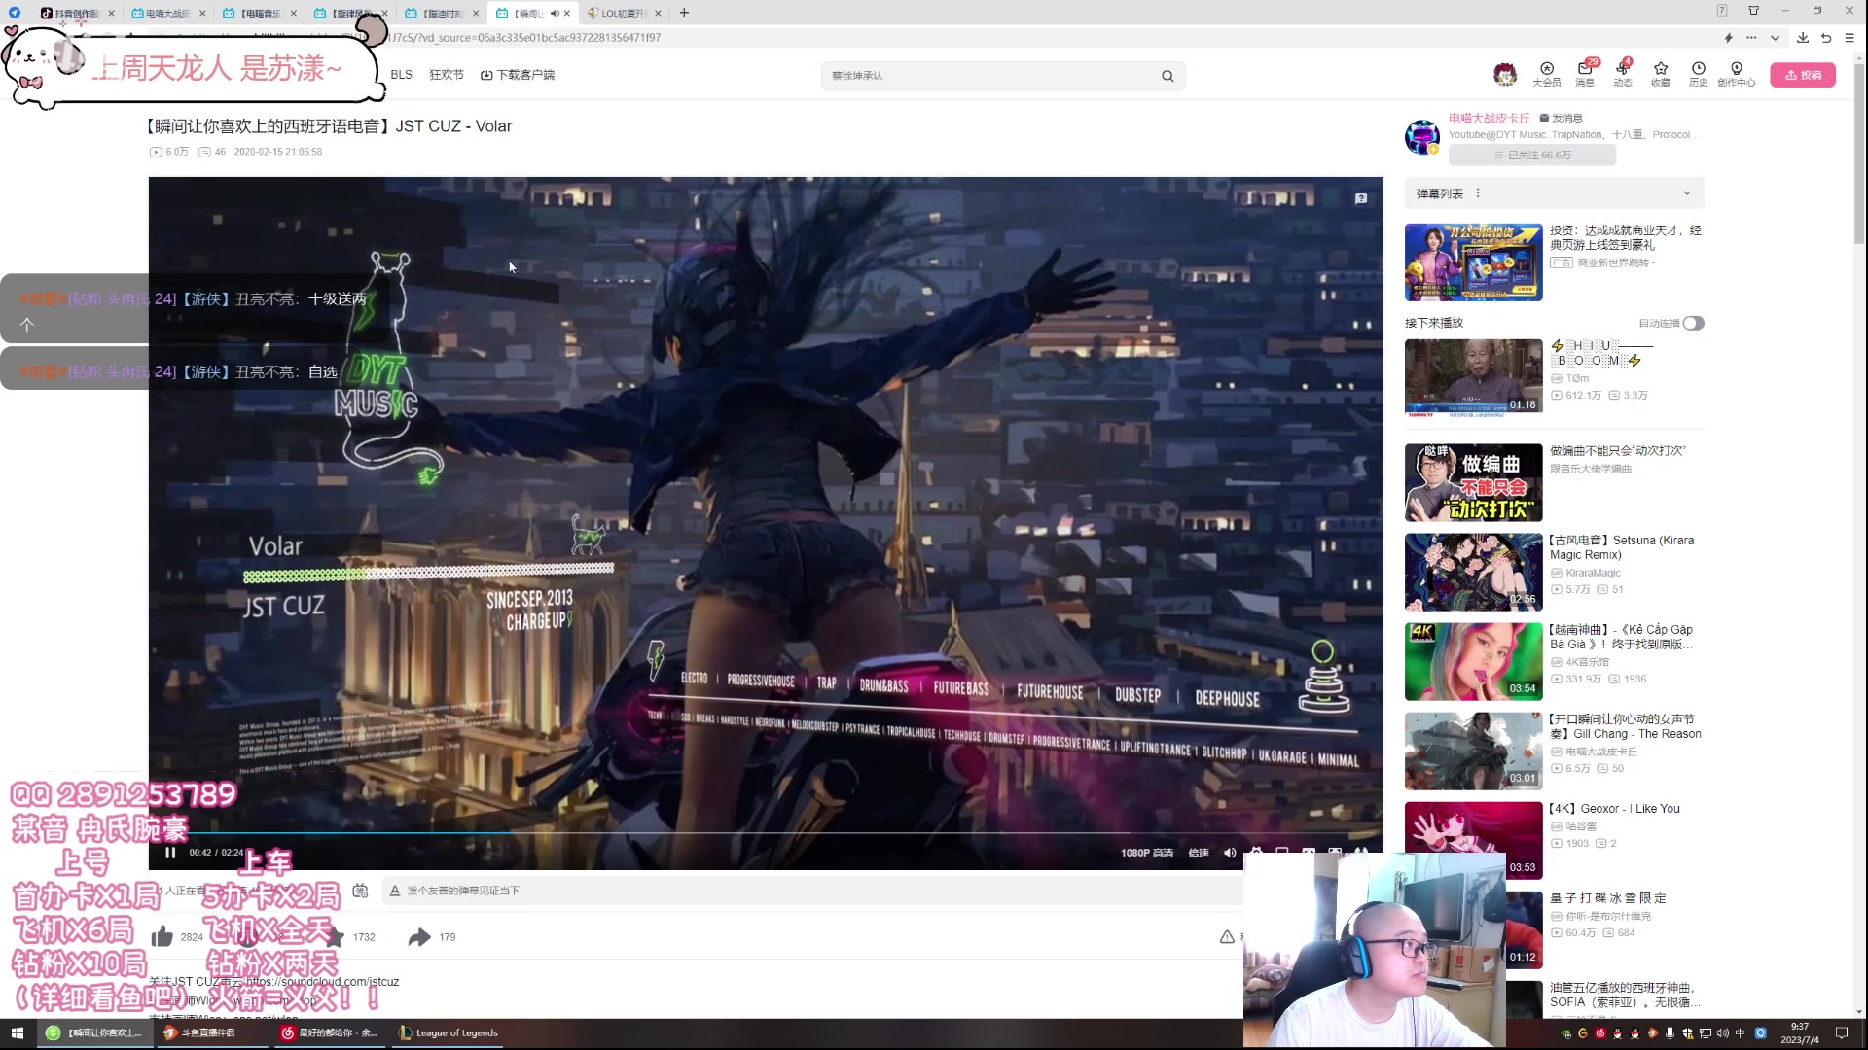Click the report warning triangle icon

(x=1227, y=936)
